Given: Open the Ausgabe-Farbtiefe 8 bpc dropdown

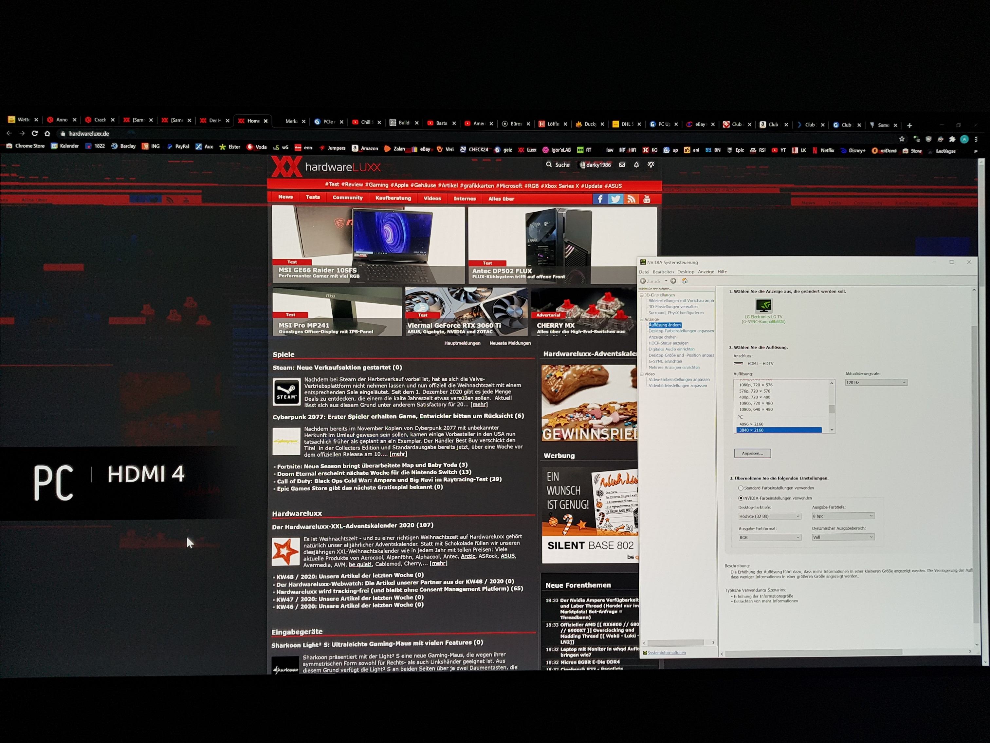Looking at the screenshot, I should (843, 516).
